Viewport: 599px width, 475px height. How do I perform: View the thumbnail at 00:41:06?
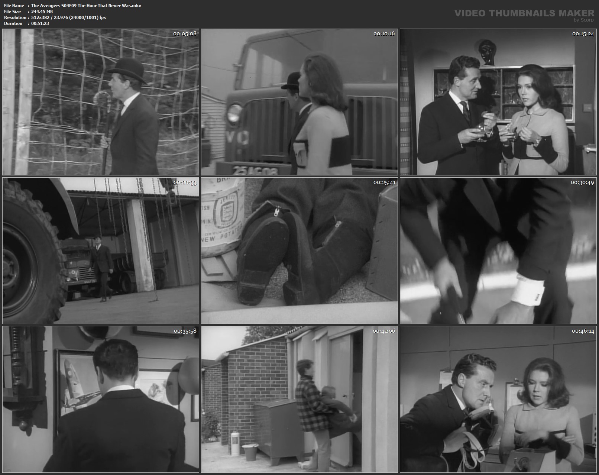[x=299, y=400]
